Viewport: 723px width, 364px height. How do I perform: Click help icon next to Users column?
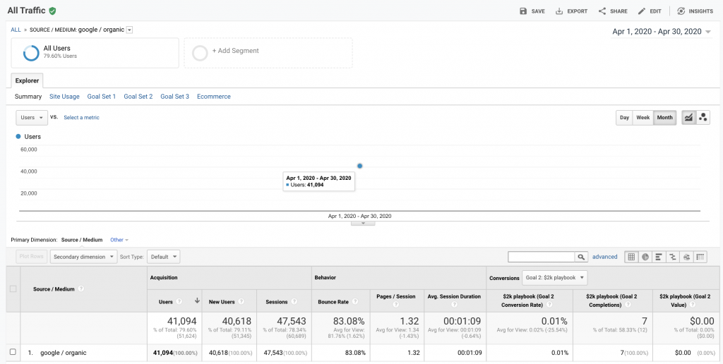point(179,302)
